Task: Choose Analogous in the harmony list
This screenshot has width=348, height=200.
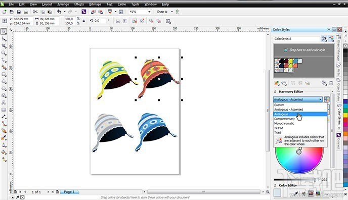Action: 300,114
